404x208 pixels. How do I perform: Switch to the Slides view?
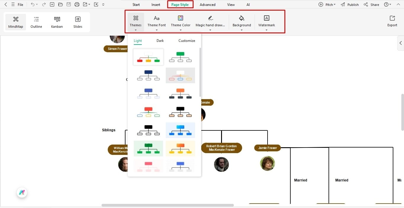coord(78,22)
